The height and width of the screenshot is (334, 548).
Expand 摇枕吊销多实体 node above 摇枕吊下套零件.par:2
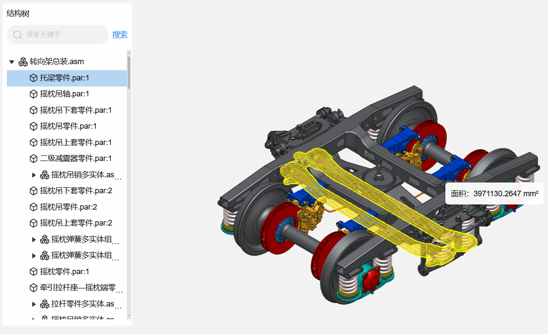(x=34, y=175)
